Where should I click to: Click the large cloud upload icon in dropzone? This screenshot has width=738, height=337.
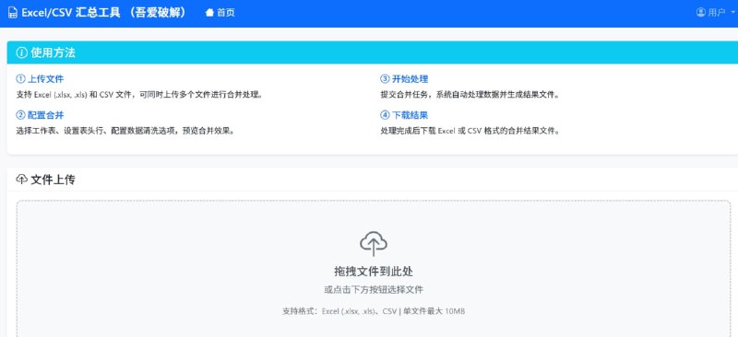point(374,243)
